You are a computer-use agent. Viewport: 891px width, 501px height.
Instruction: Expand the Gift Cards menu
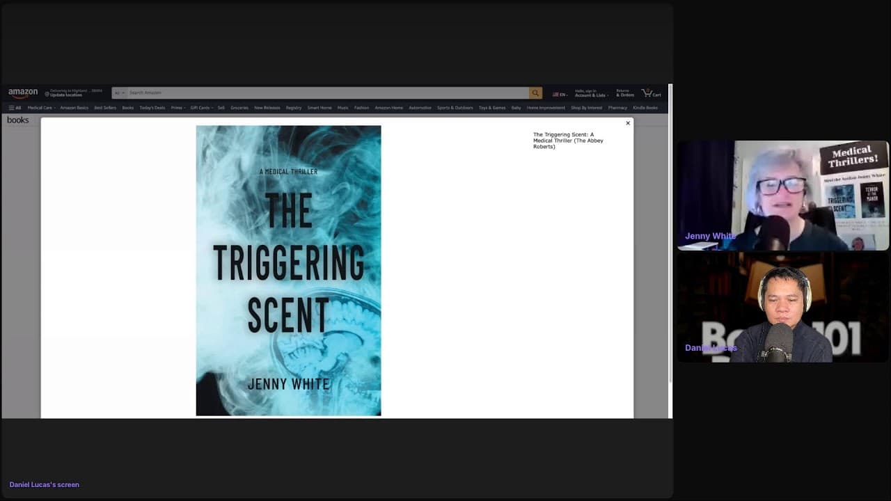[201, 108]
